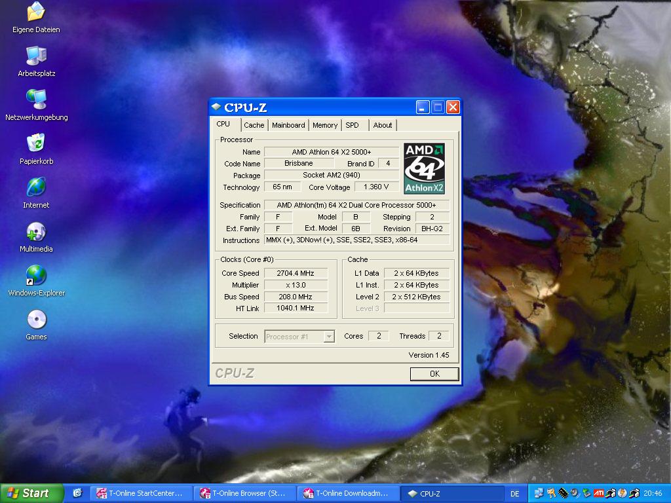
Task: Select the Multimedia desktop icon
Action: (37, 237)
